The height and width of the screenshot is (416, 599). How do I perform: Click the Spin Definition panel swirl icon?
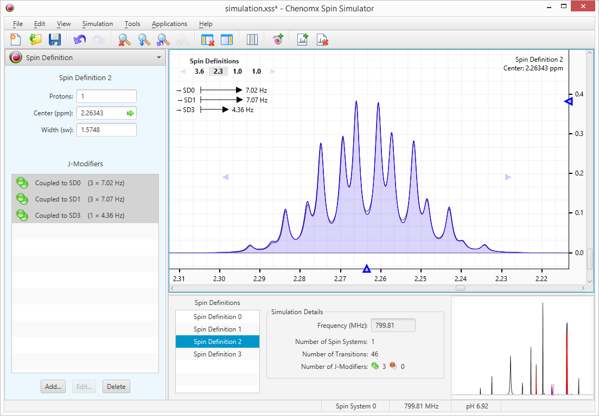[x=16, y=57]
